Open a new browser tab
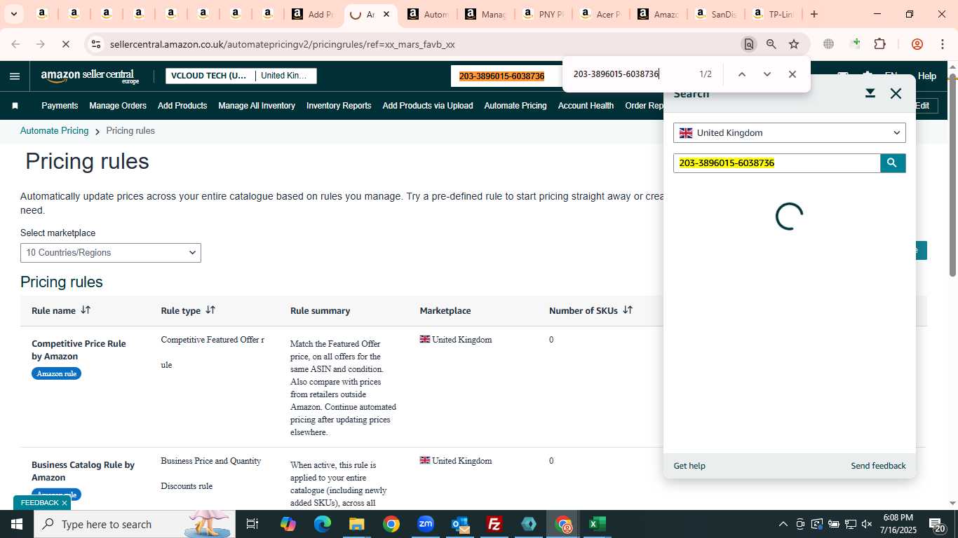The height and width of the screenshot is (538, 958). pyautogui.click(x=814, y=14)
